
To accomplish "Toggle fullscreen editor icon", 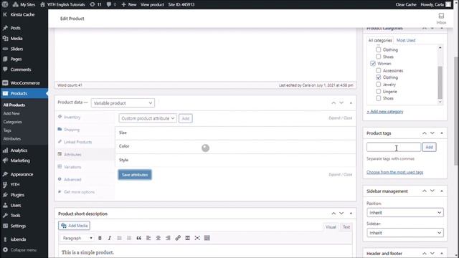I will click(197, 238).
